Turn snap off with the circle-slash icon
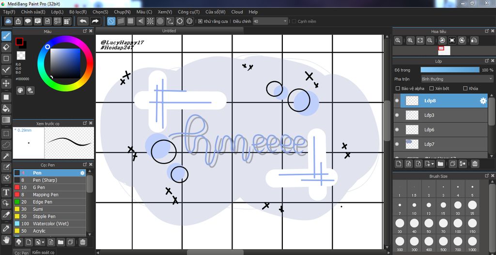 coord(111,21)
